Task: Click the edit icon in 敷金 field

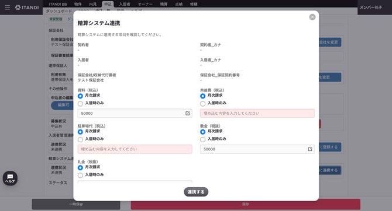Action: pyautogui.click(x=310, y=149)
